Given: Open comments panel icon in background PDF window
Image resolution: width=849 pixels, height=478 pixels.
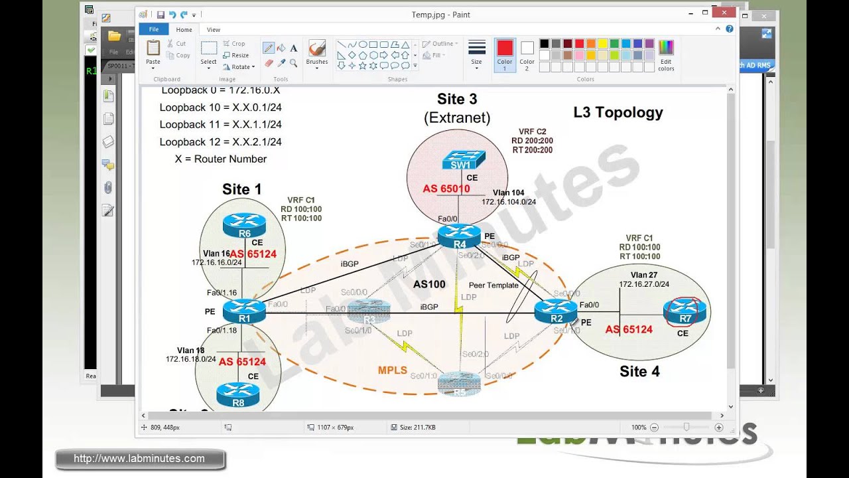Looking at the screenshot, I should click(108, 165).
